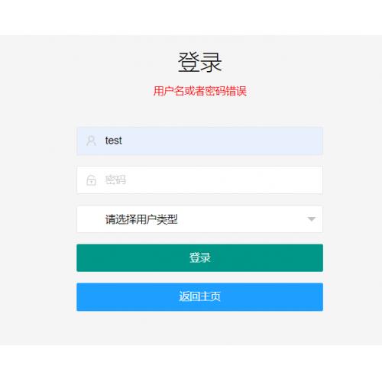Screen dimensions: 382x382
Task: Click empty right side of username field
Action: (254, 141)
